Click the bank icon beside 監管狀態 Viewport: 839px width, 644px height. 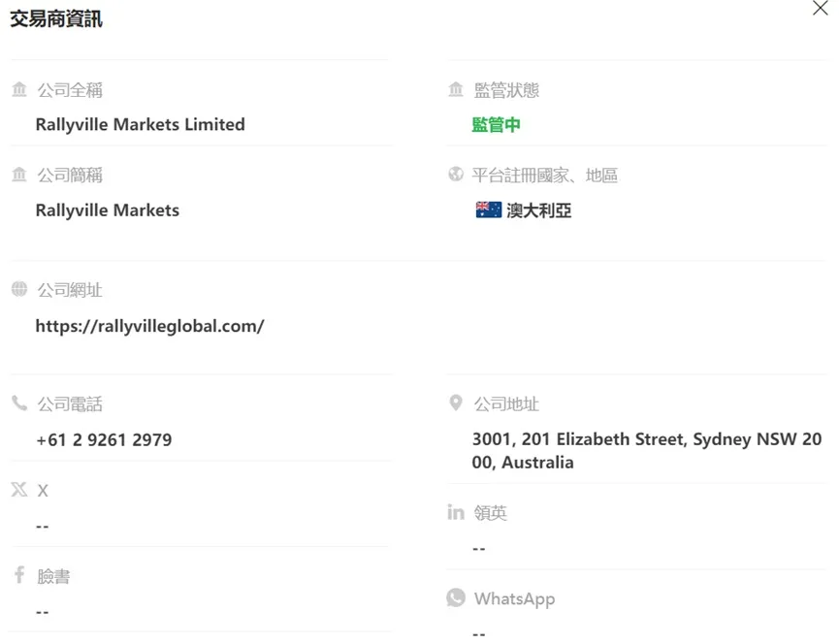pos(456,89)
